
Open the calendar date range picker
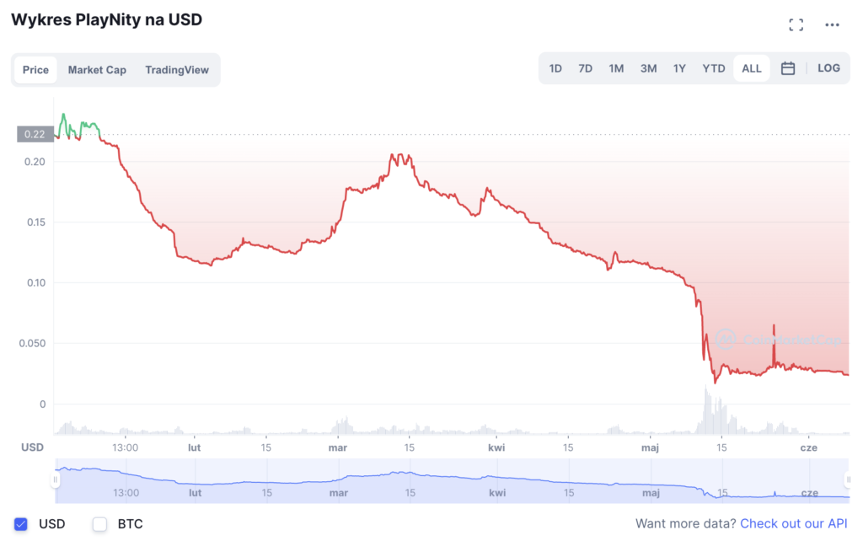tap(788, 68)
